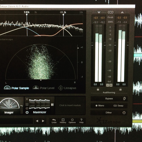Select the Maximizer module tile
Screen dimensions: 142x142
coord(39,106)
